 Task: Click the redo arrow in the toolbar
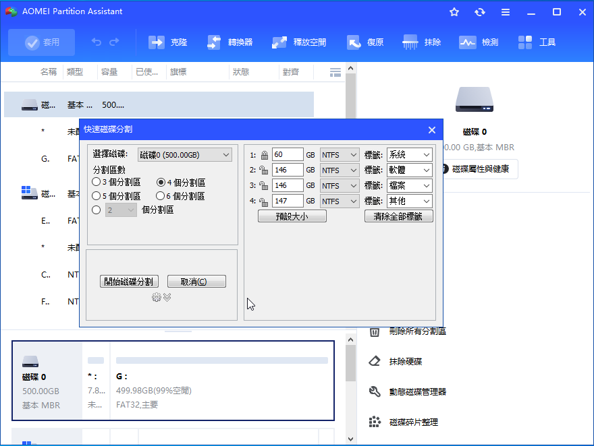point(114,42)
